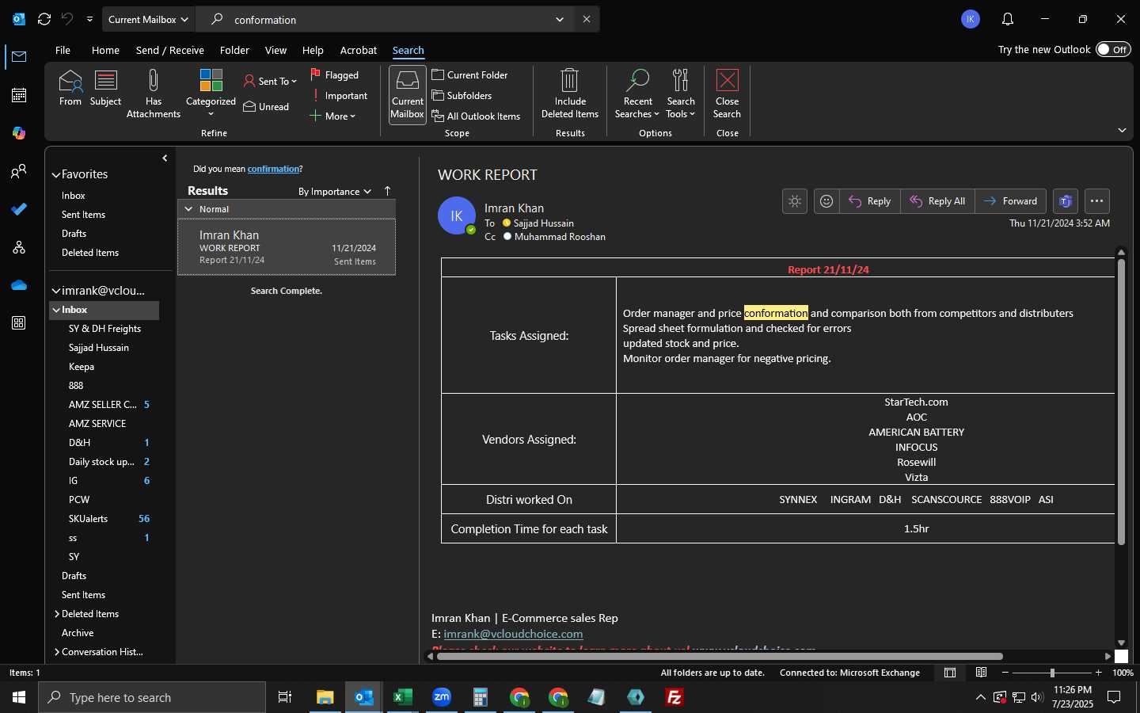Open the To Do checkmark sidebar icon
This screenshot has width=1140, height=713.
click(19, 209)
